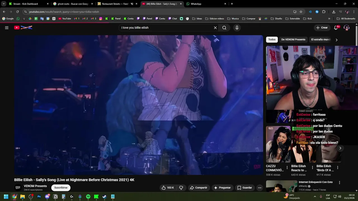Open the Instagram bookmark icon
Image resolution: width=358 pixels, height=201 pixels.
coord(101,19)
